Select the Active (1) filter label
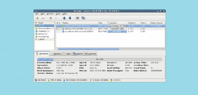The image size is (198, 95). 43,34
